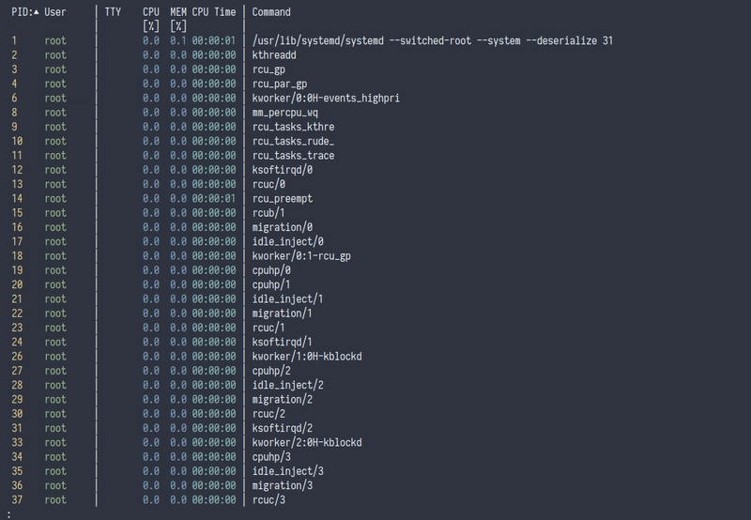Click the PID column header
Image resolution: width=751 pixels, height=520 pixels.
pyautogui.click(x=21, y=12)
